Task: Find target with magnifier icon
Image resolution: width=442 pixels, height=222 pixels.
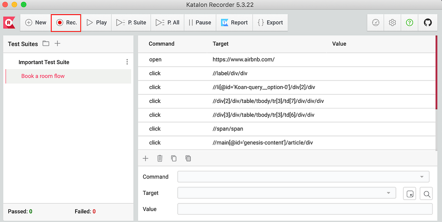Action: point(426,194)
